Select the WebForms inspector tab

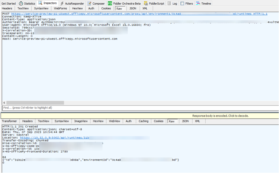pos(60,8)
